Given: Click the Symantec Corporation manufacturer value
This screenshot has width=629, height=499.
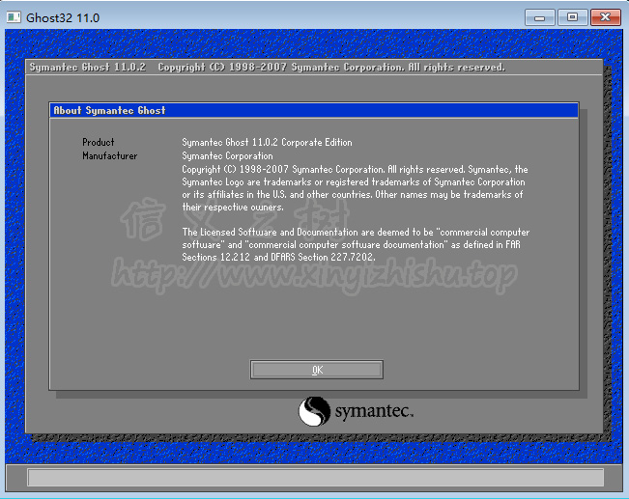Looking at the screenshot, I should pyautogui.click(x=227, y=155).
